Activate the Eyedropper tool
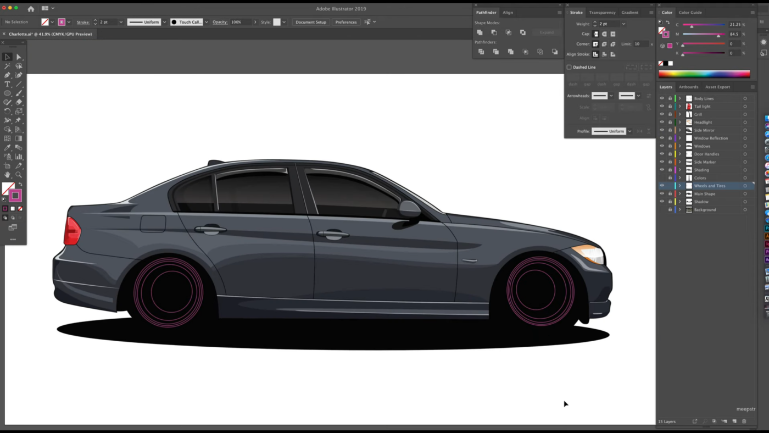769x433 pixels. [7, 148]
